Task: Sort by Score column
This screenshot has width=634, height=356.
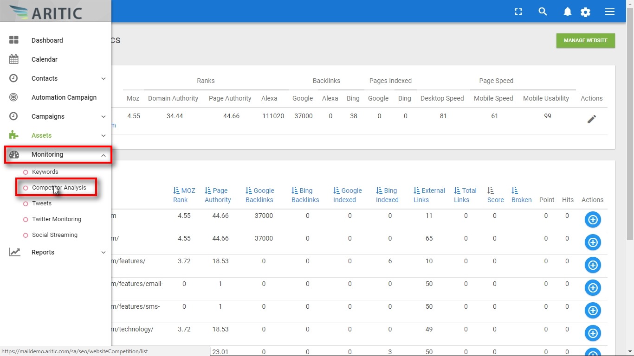Action: click(495, 195)
